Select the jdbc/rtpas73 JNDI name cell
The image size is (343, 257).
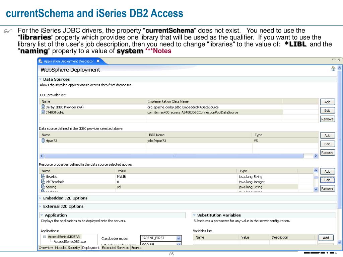point(157,141)
